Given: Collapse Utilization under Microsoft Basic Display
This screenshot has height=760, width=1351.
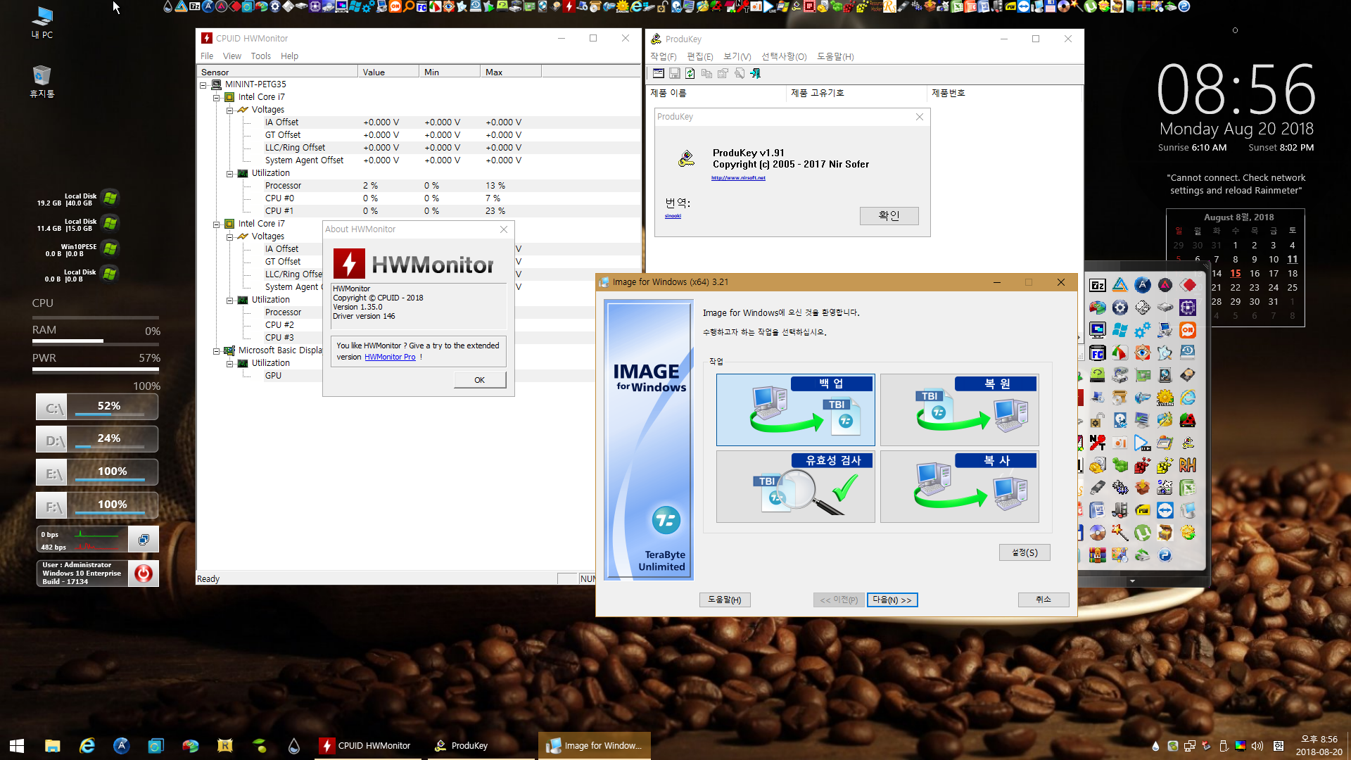Looking at the screenshot, I should click(x=229, y=364).
